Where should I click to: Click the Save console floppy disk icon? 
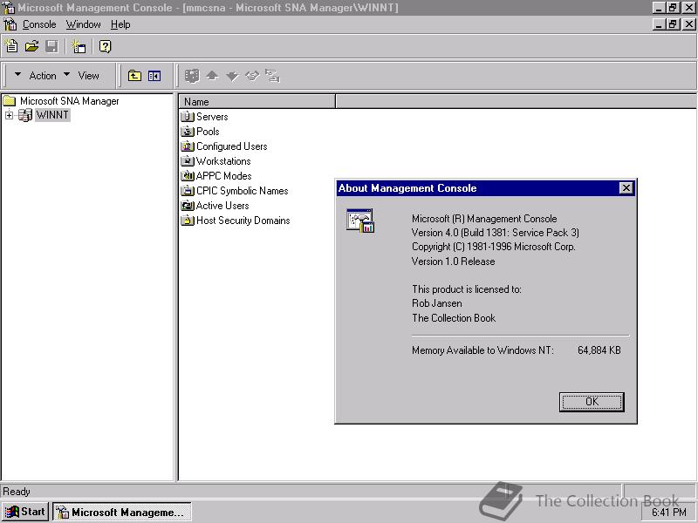tap(52, 46)
